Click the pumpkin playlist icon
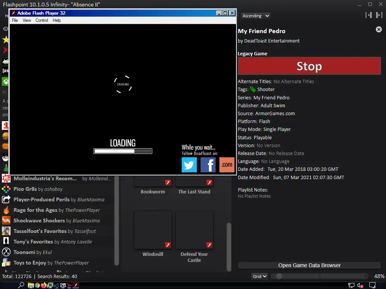The width and height of the screenshot is (386, 289). click(5, 146)
